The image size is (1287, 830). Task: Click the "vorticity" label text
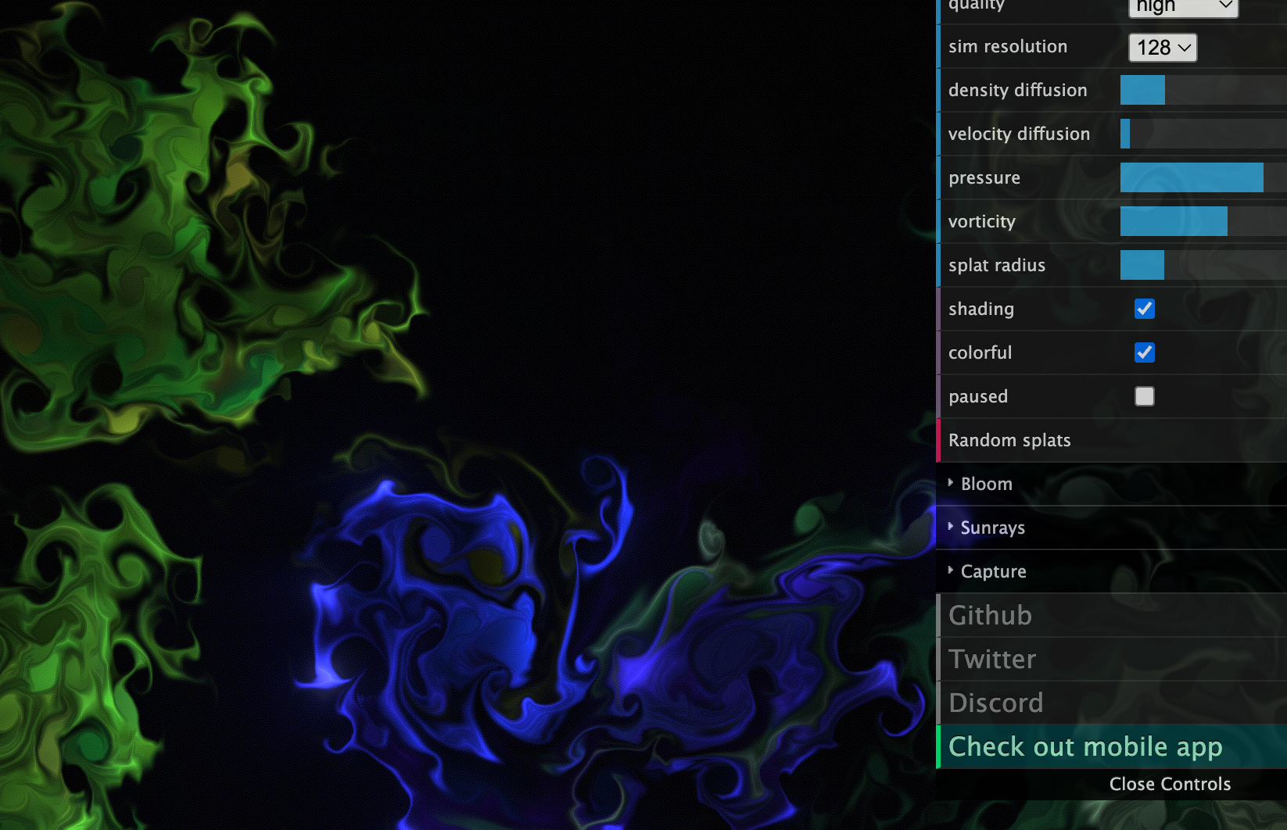tap(982, 222)
